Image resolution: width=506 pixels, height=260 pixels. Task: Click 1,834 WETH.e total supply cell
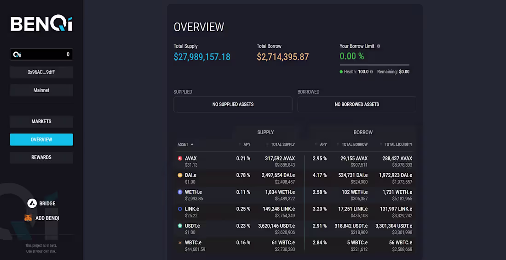pyautogui.click(x=280, y=192)
